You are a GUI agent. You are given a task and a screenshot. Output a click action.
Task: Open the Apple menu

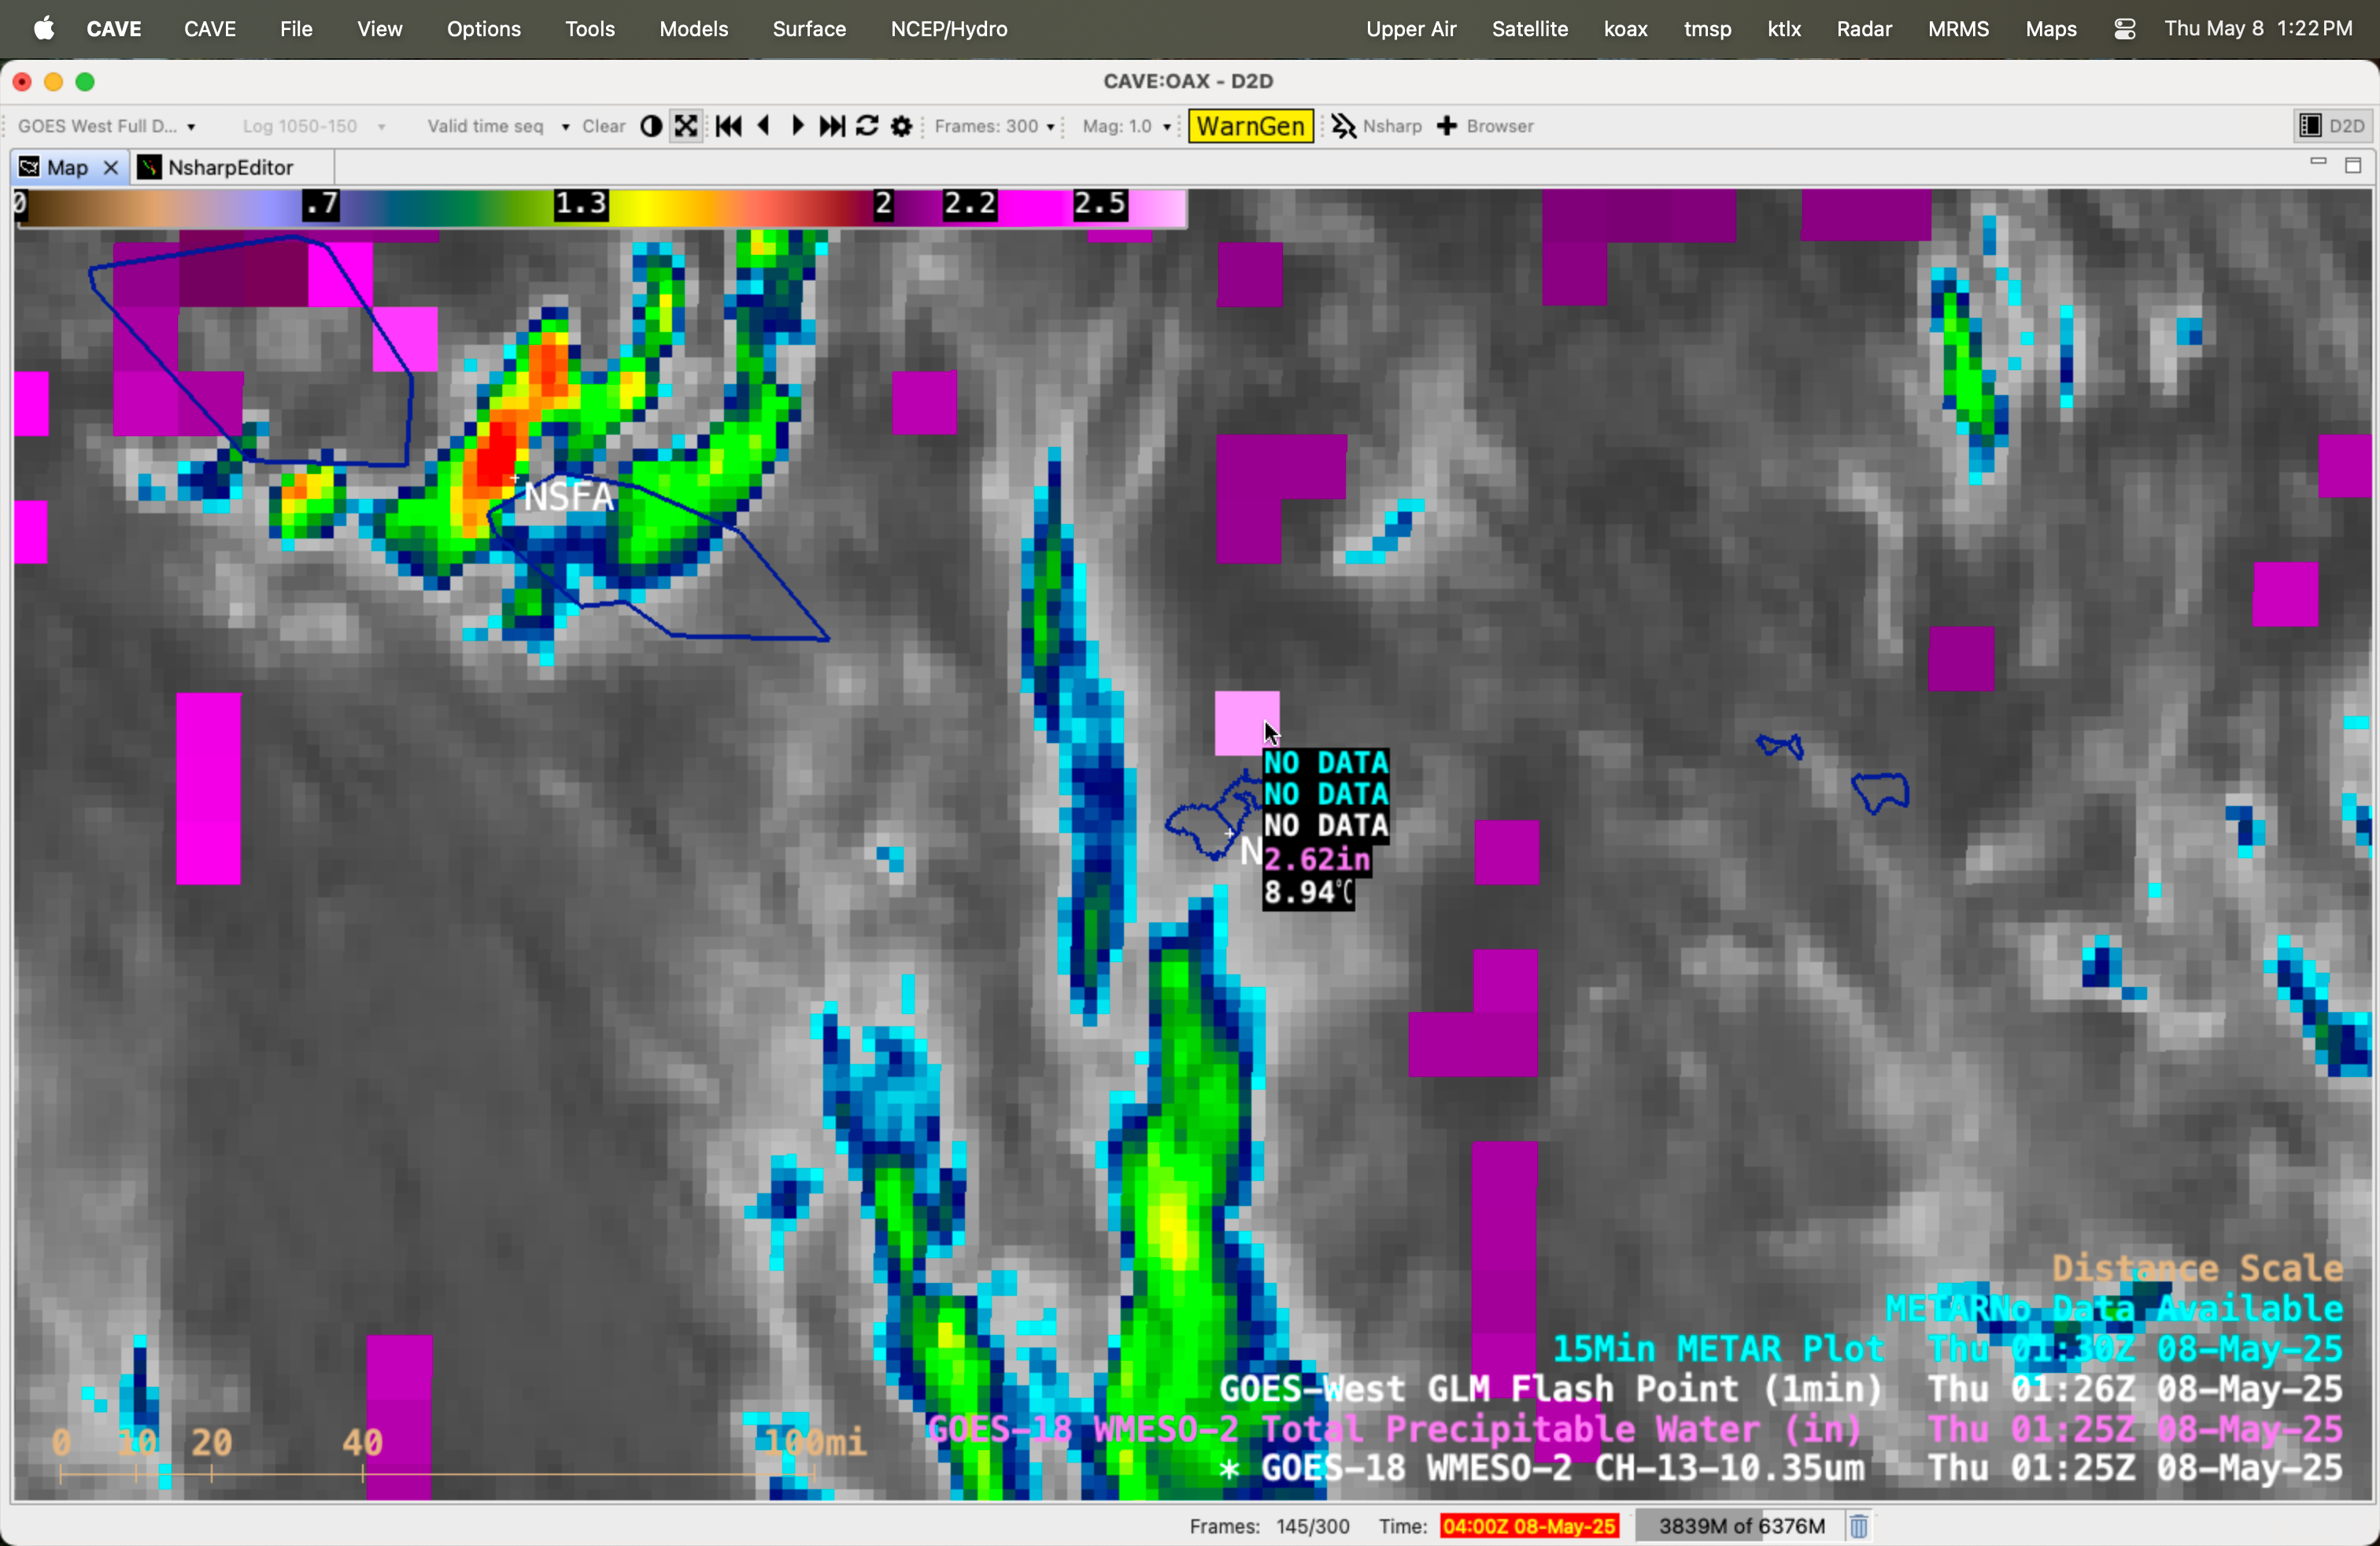(x=44, y=29)
